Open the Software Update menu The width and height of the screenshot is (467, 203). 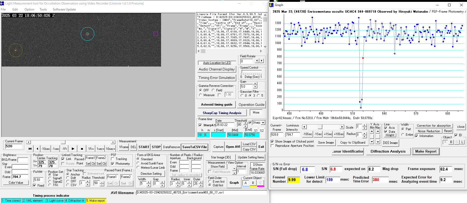point(64,10)
